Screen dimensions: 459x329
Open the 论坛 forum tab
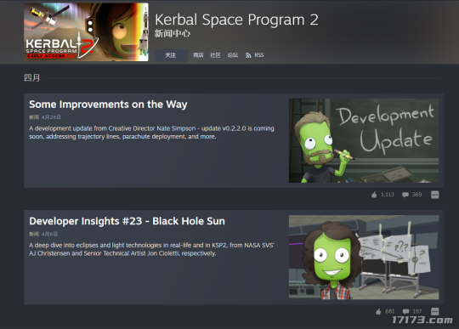(x=232, y=55)
